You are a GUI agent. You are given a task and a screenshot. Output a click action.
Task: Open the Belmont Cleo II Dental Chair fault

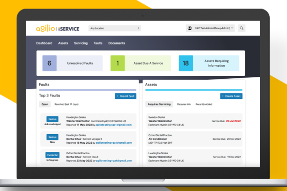click(88, 157)
